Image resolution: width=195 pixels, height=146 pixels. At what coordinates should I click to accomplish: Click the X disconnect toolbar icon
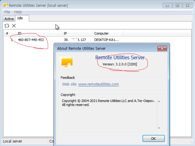pos(14,26)
